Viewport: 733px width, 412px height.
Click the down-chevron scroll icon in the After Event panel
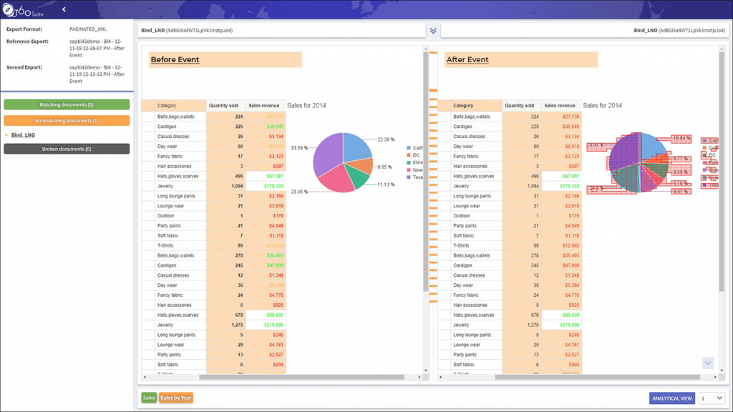[707, 363]
